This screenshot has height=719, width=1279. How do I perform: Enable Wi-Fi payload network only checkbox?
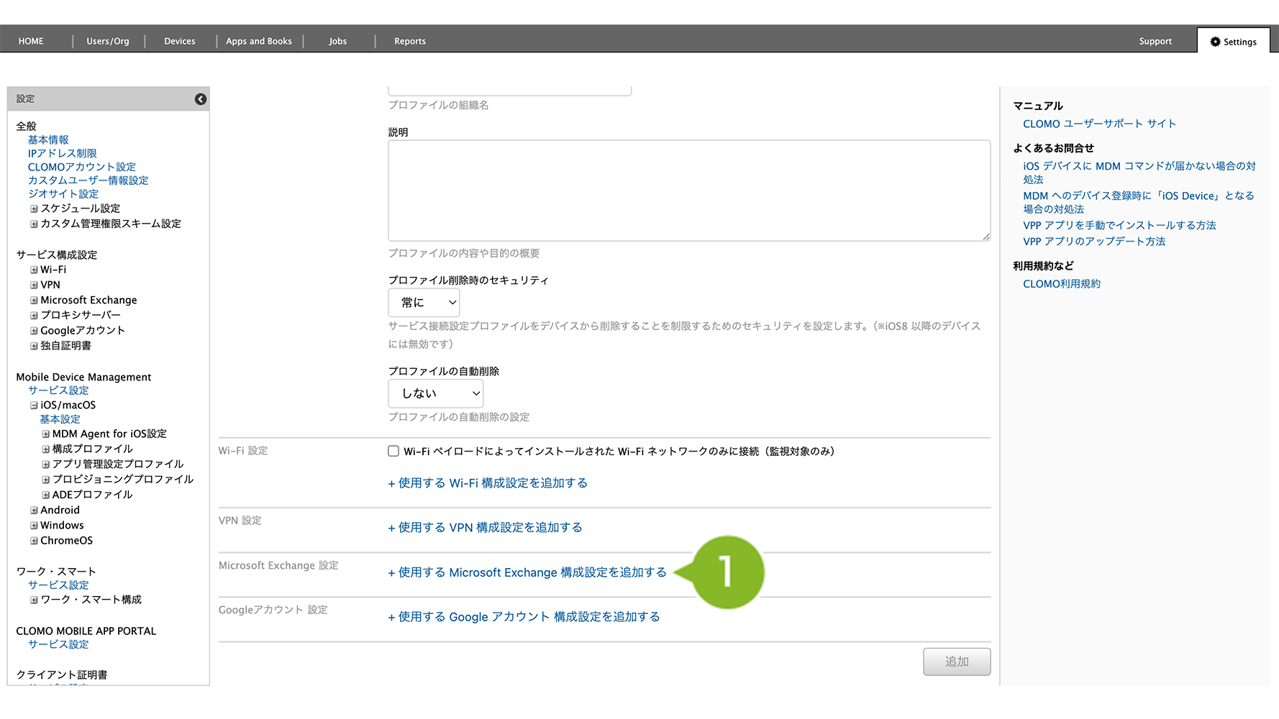pos(393,452)
